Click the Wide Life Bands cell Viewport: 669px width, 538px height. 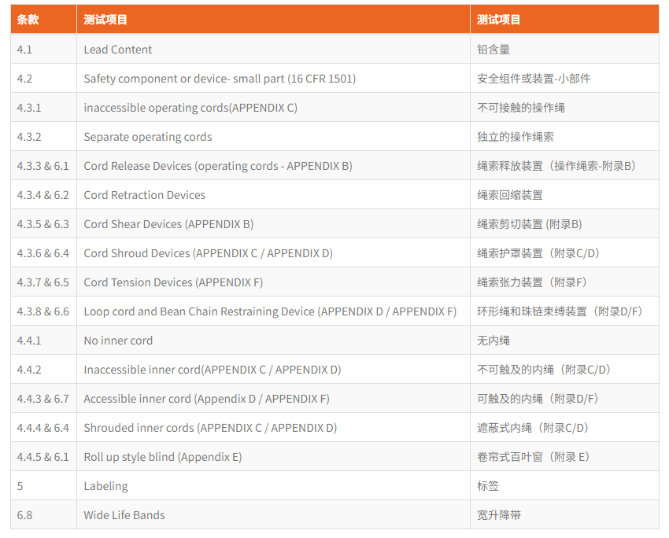click(124, 515)
